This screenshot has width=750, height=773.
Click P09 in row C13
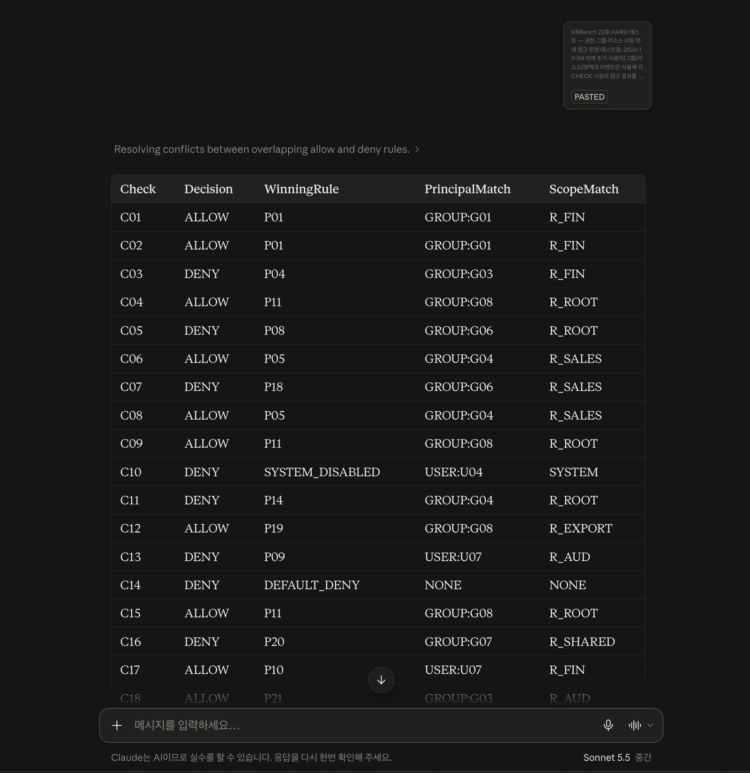[x=274, y=557]
